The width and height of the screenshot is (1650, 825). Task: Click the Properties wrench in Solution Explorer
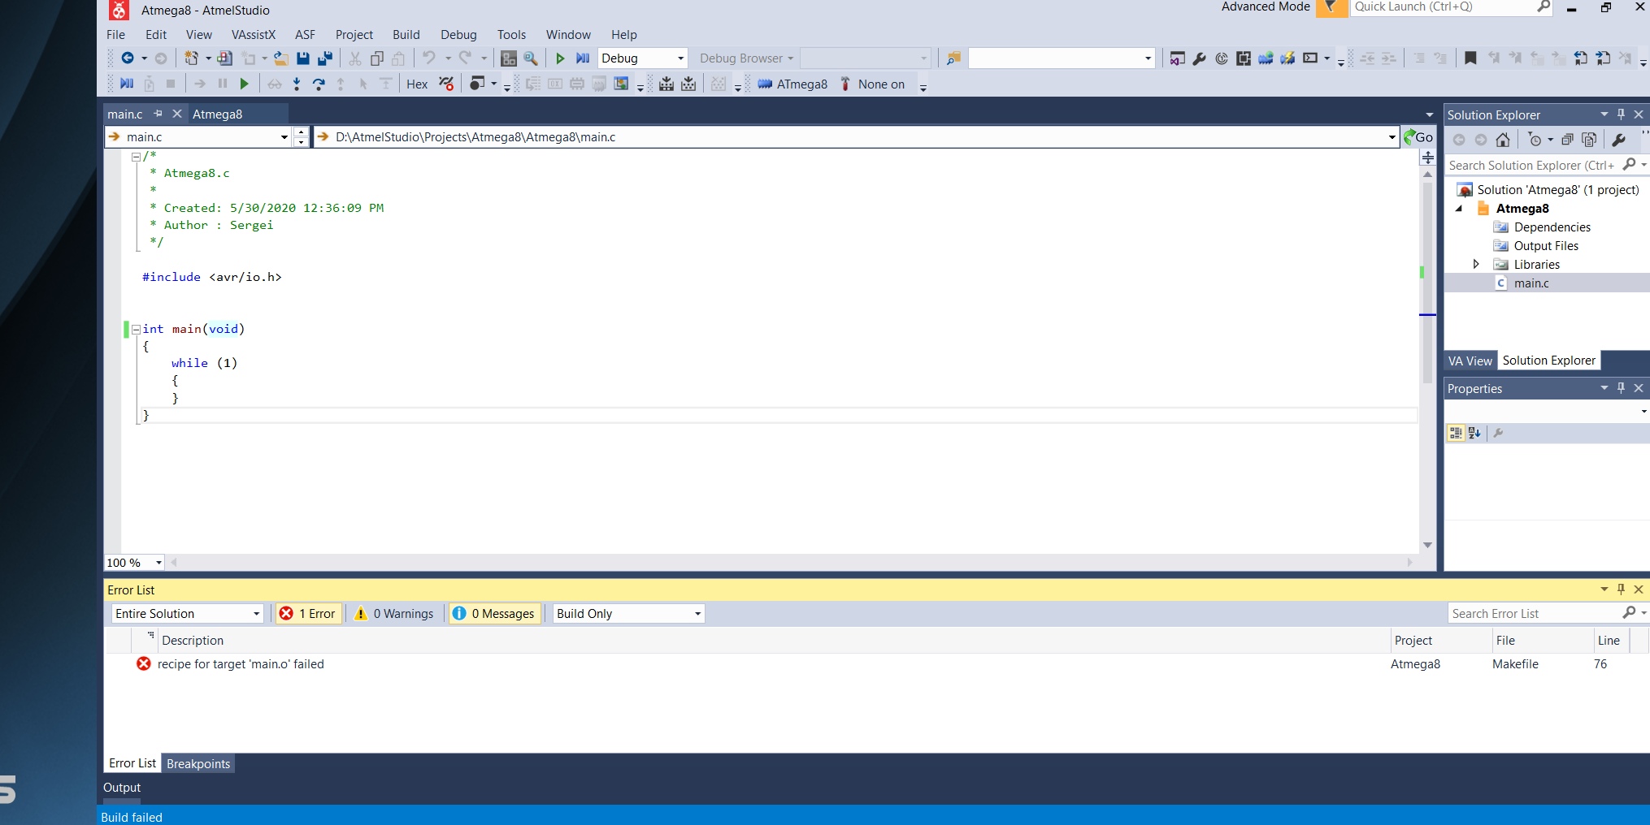pyautogui.click(x=1618, y=140)
